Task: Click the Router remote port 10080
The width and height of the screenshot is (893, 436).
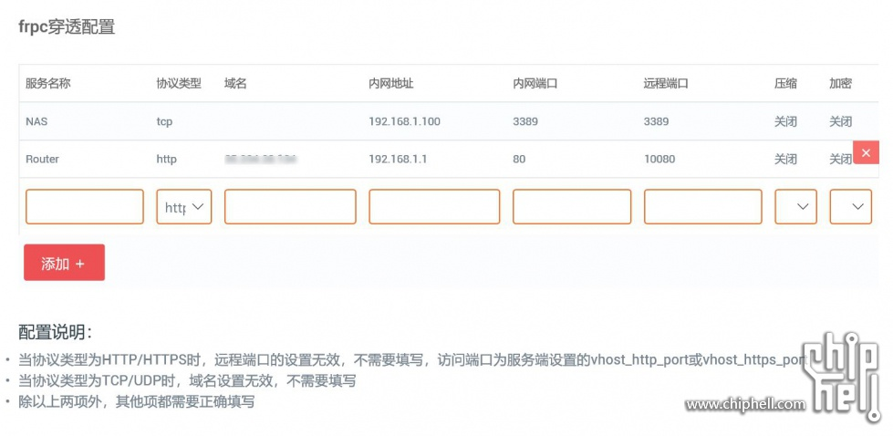Action: (x=659, y=159)
